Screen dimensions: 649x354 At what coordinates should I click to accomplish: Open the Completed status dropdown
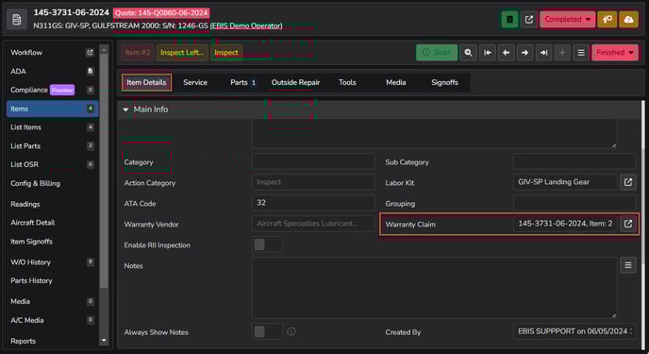(x=568, y=20)
